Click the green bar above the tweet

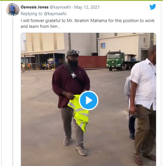click(81, 0)
